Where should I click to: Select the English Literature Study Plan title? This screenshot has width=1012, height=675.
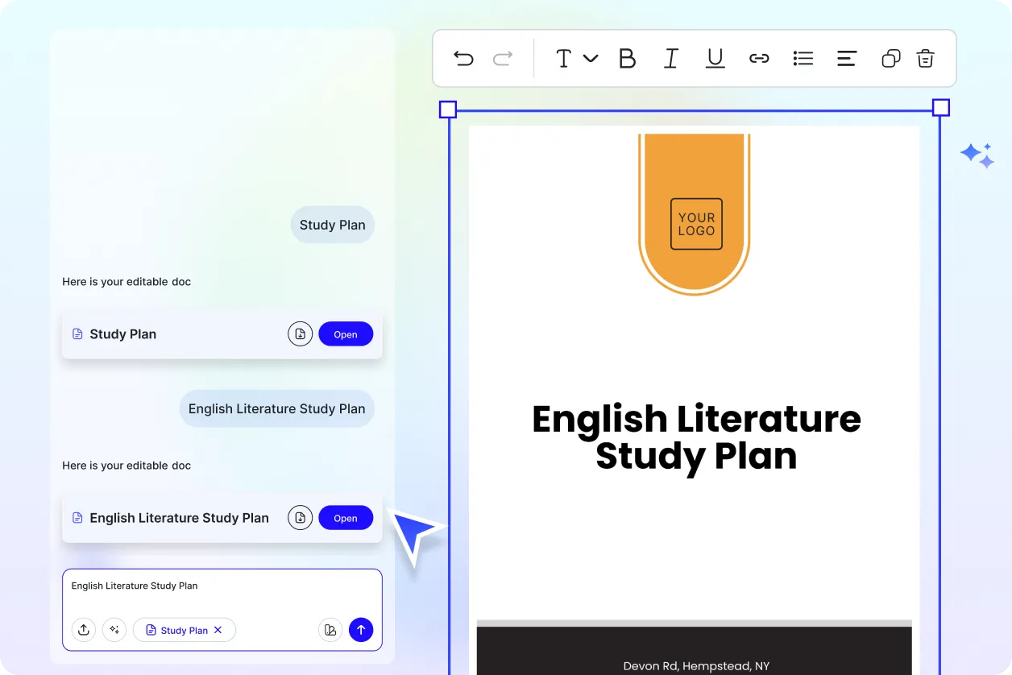point(696,437)
